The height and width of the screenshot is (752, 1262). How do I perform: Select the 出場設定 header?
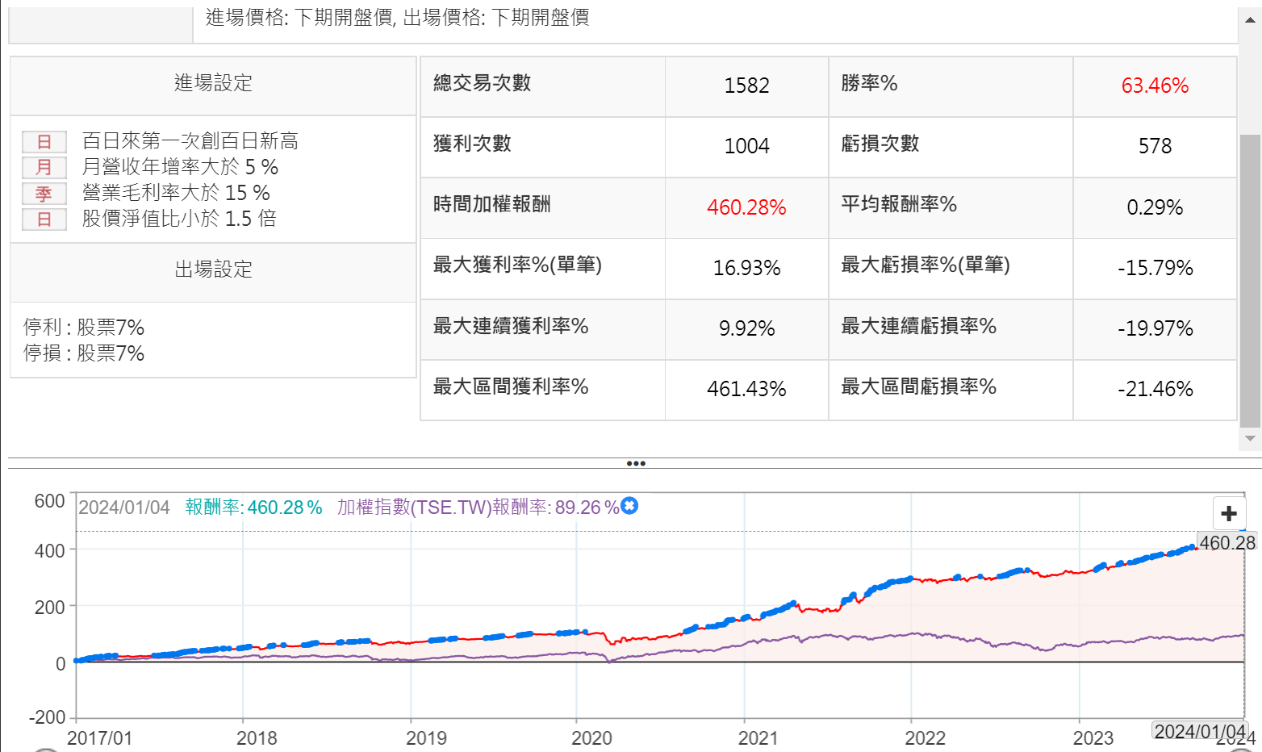click(213, 269)
